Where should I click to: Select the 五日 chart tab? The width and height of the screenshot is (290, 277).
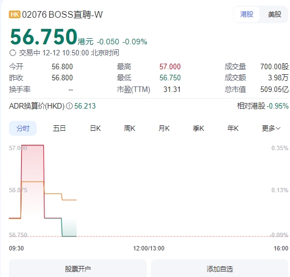point(59,128)
